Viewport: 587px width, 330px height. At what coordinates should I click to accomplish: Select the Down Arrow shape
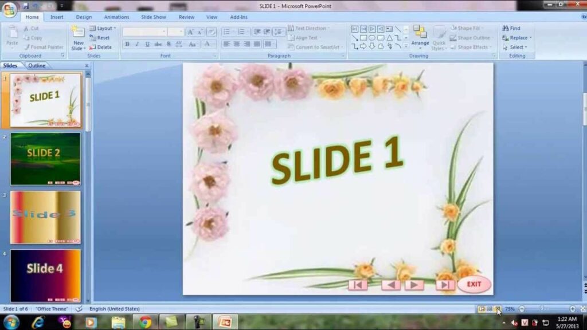click(371, 46)
